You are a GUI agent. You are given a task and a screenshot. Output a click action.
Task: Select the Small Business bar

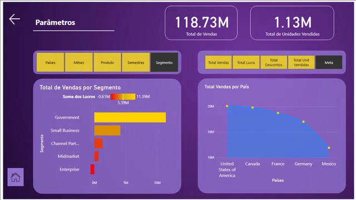[x=107, y=131]
